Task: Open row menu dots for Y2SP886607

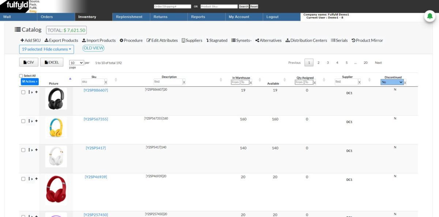Action: (29, 92)
